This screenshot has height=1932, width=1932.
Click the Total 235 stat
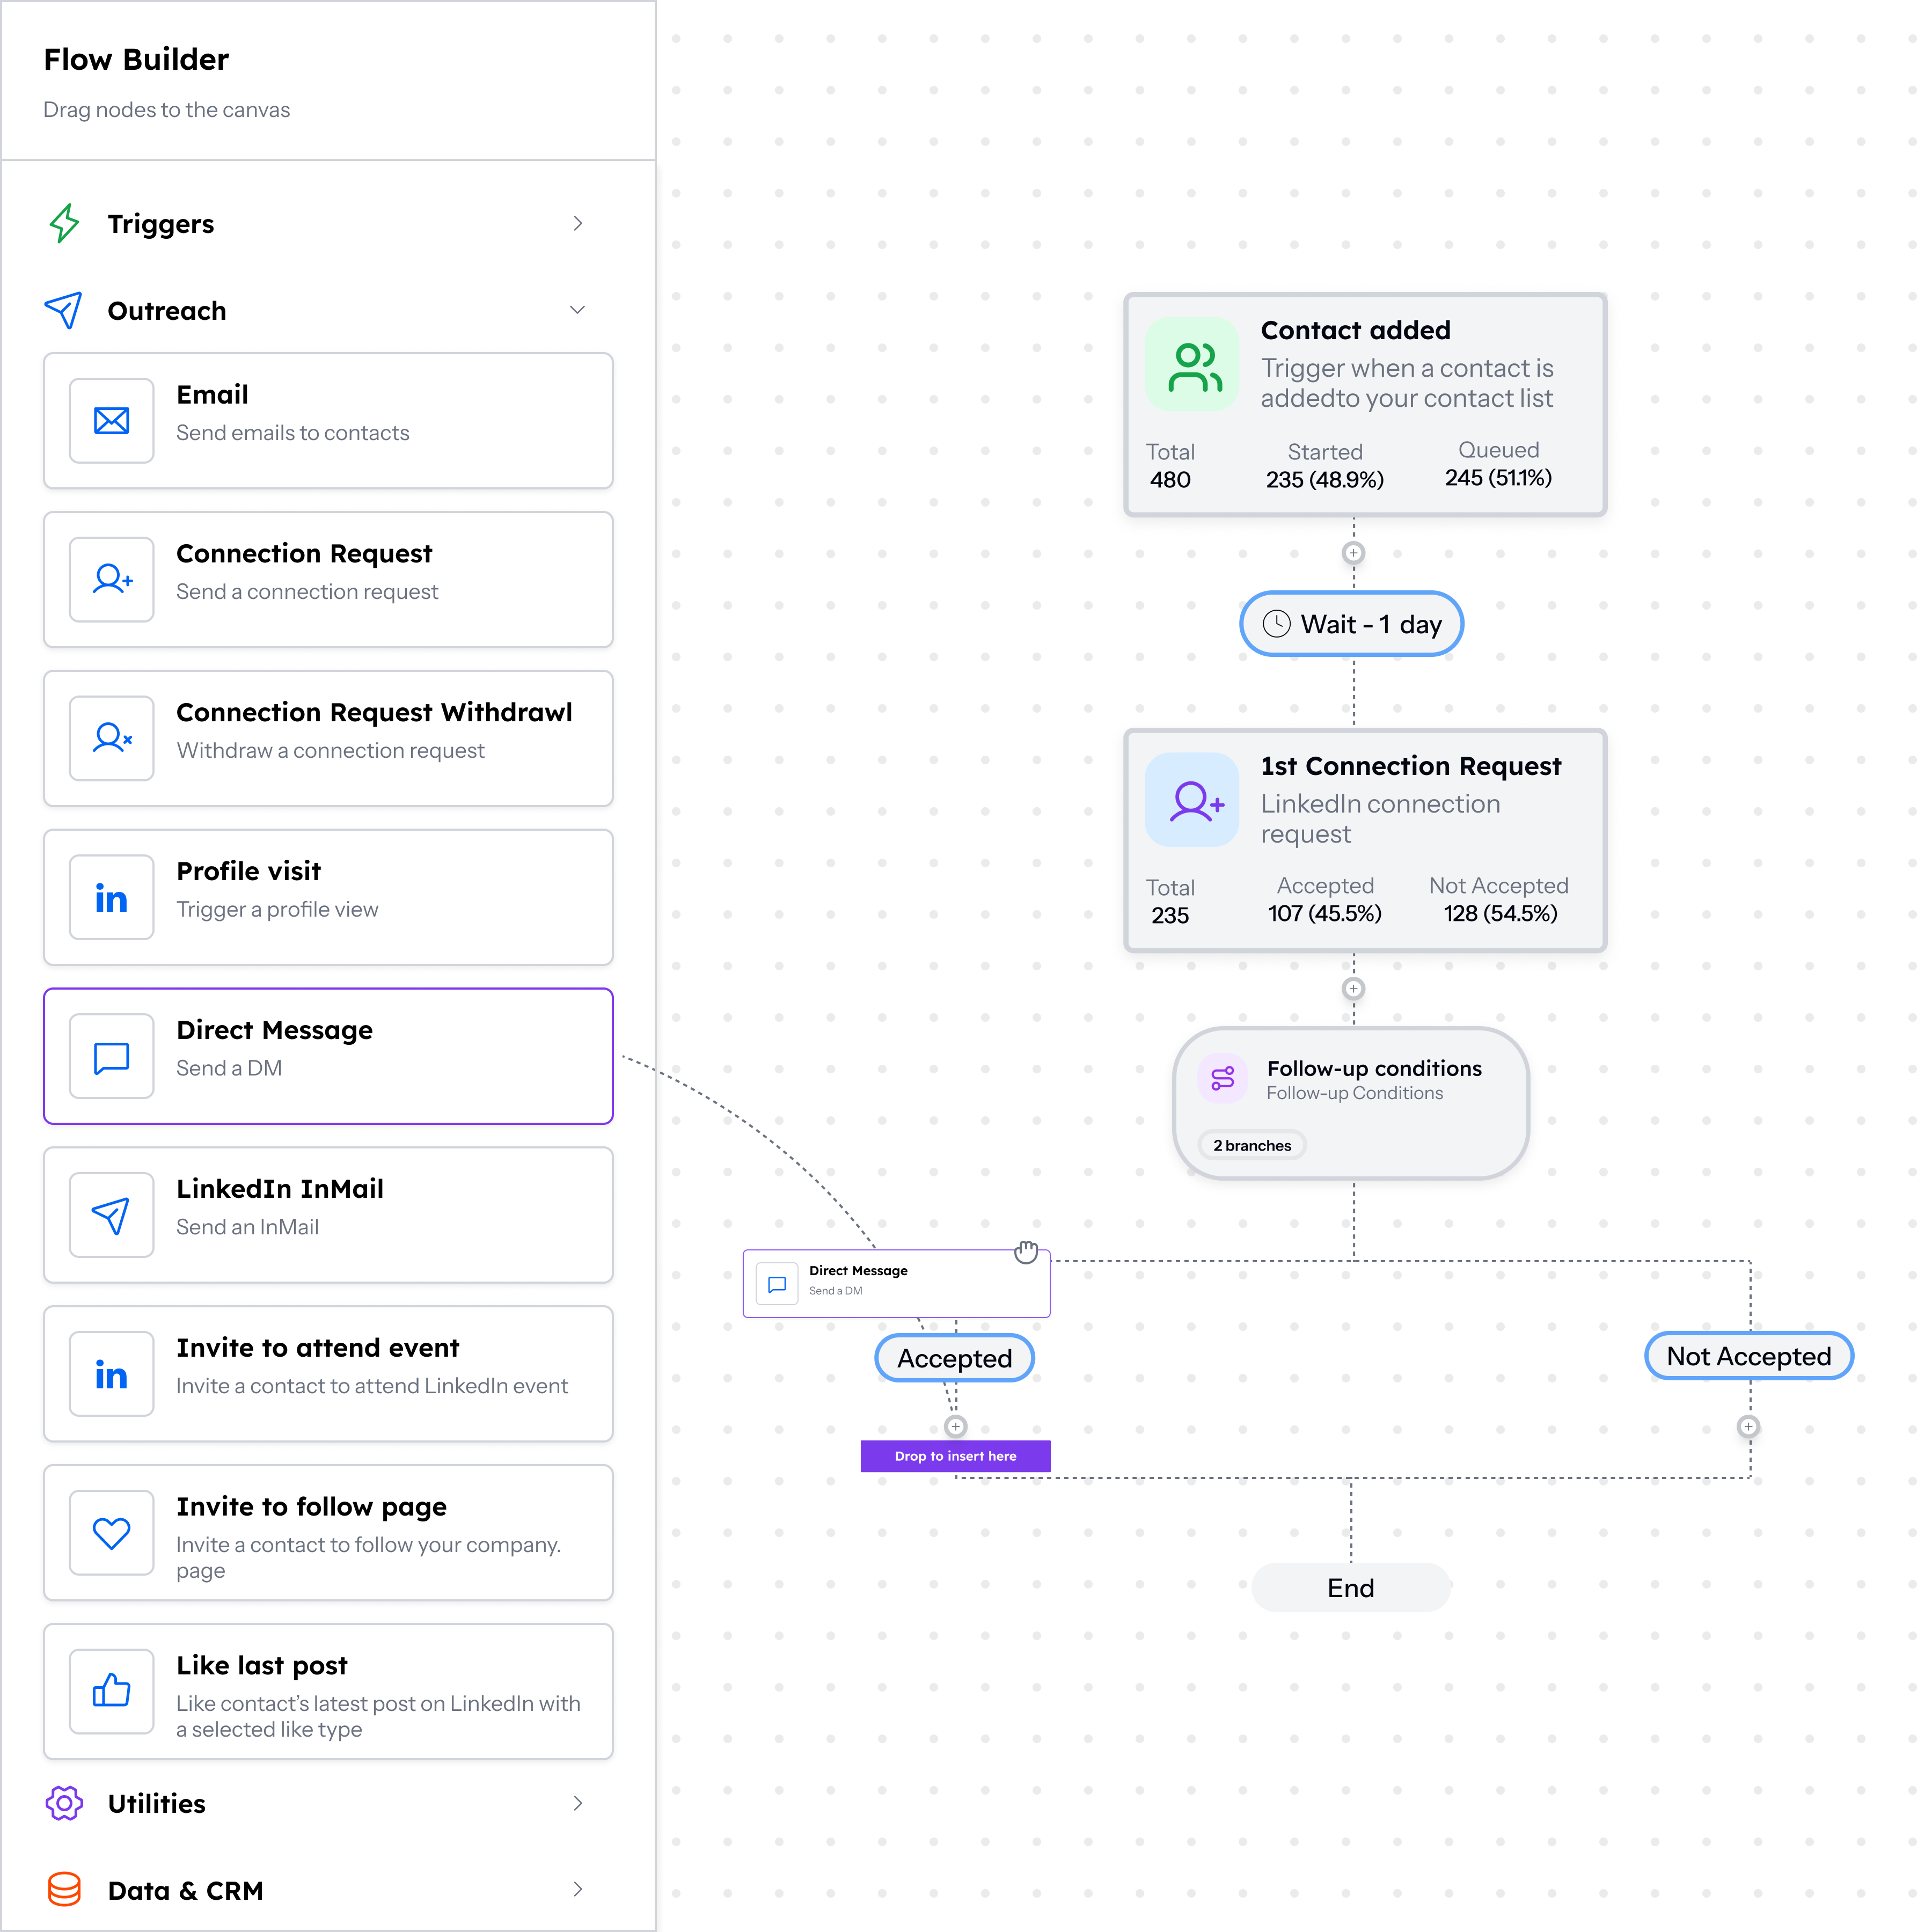point(1170,901)
